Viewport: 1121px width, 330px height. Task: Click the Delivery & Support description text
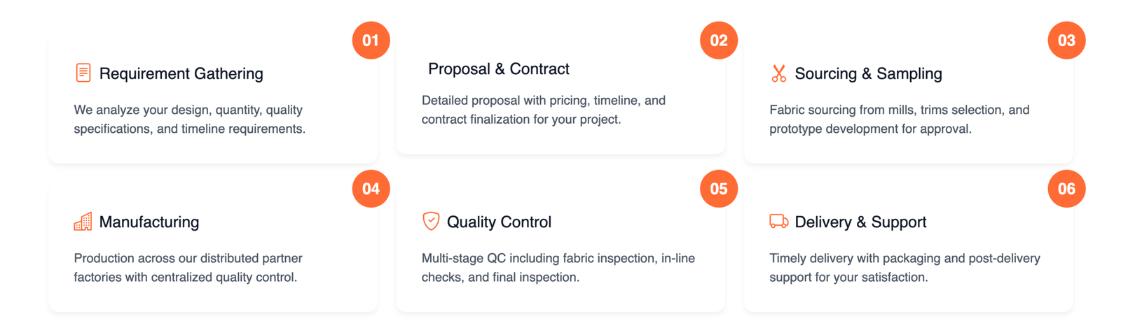[904, 268]
